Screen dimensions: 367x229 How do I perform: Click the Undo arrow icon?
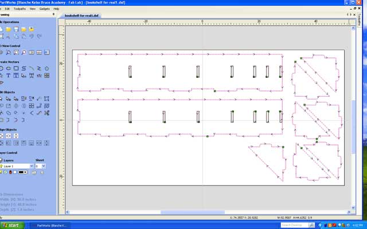[32, 36]
